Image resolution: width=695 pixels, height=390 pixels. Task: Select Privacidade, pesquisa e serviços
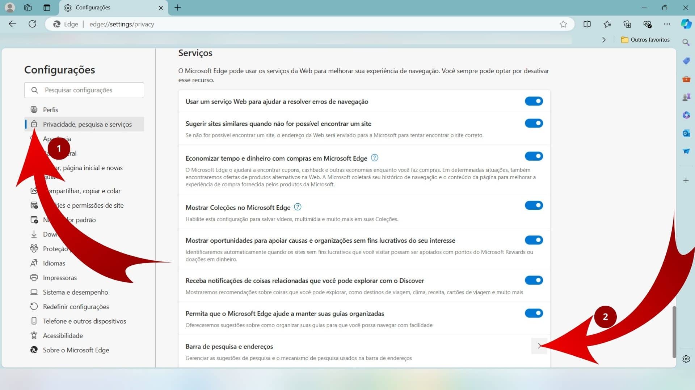(84, 124)
